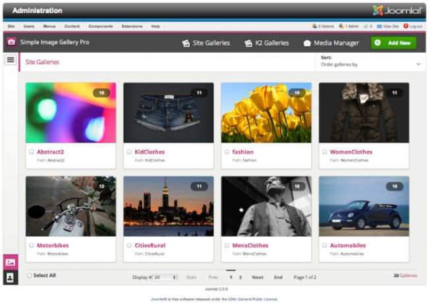The height and width of the screenshot is (303, 429).
Task: Open the Automobiles gallery title
Action: point(348,245)
